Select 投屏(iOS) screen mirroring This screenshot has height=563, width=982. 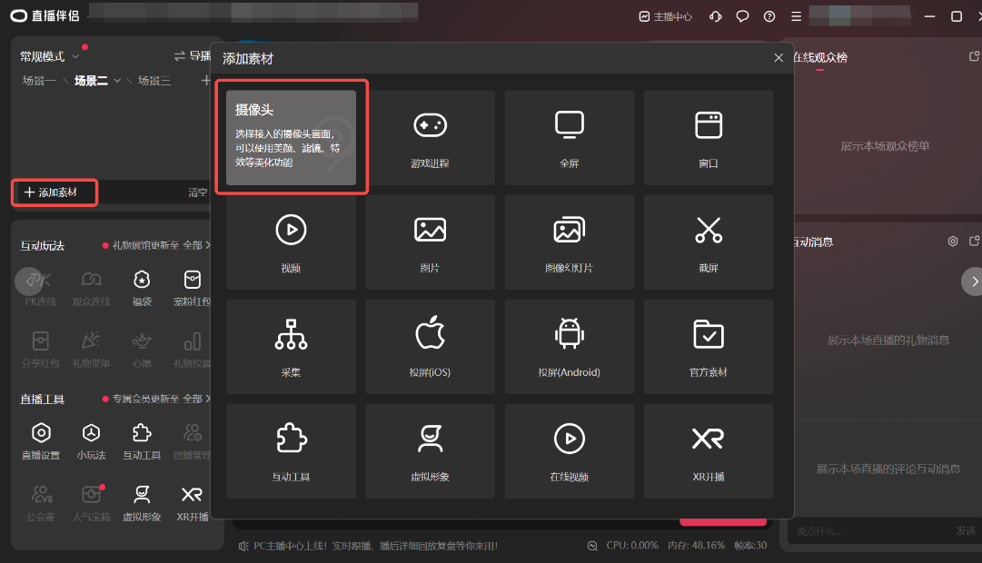pyautogui.click(x=430, y=344)
